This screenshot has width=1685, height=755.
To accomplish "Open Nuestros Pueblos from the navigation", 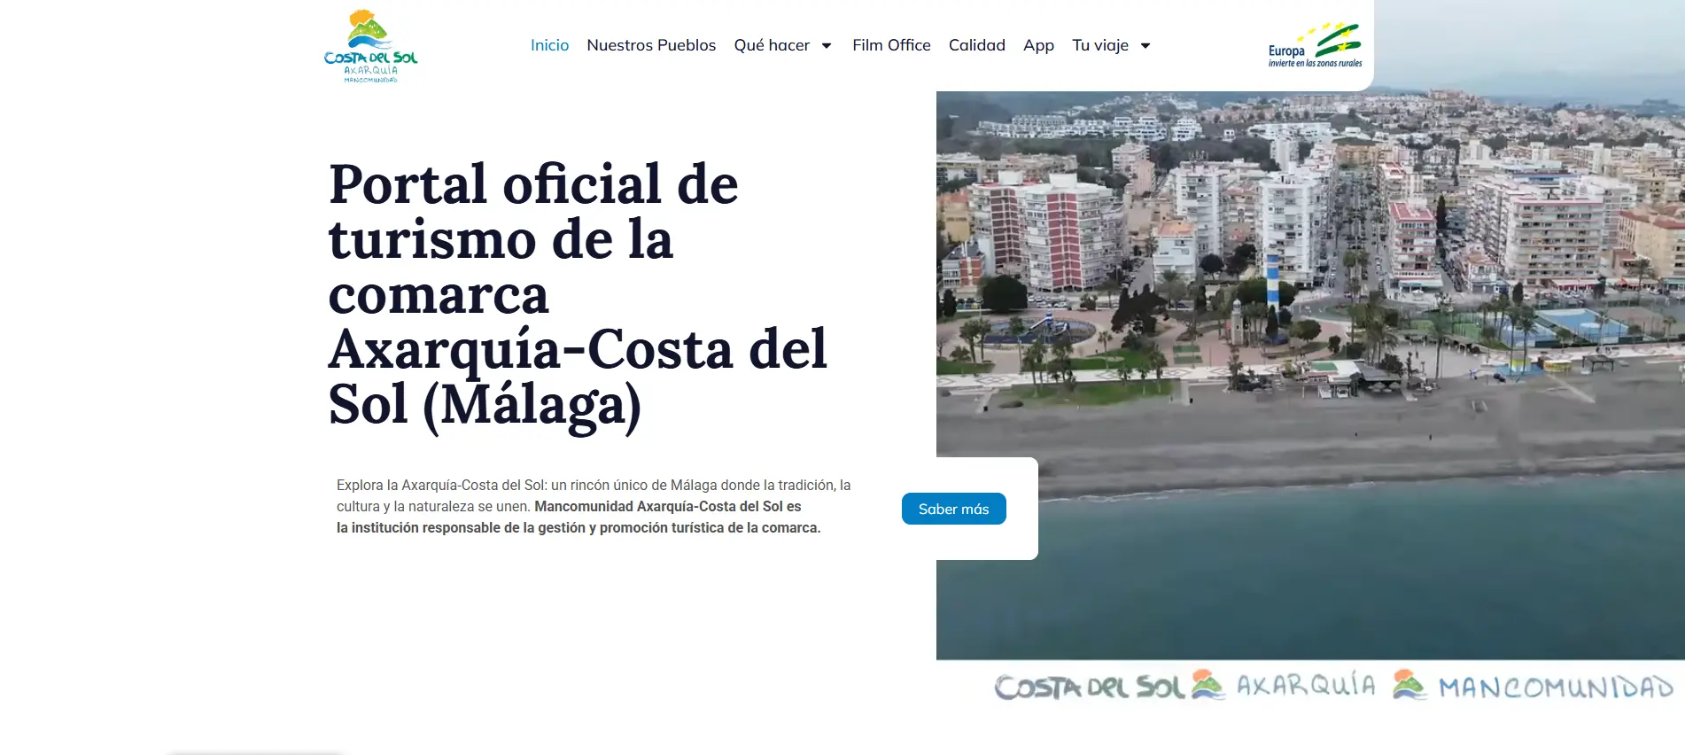I will tap(651, 45).
